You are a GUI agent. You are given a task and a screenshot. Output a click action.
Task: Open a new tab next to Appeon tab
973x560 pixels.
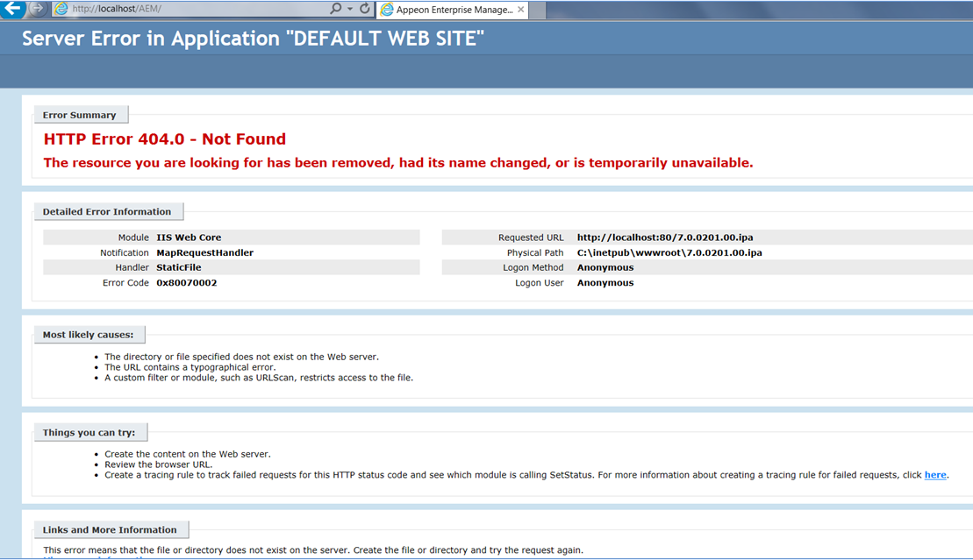point(537,10)
